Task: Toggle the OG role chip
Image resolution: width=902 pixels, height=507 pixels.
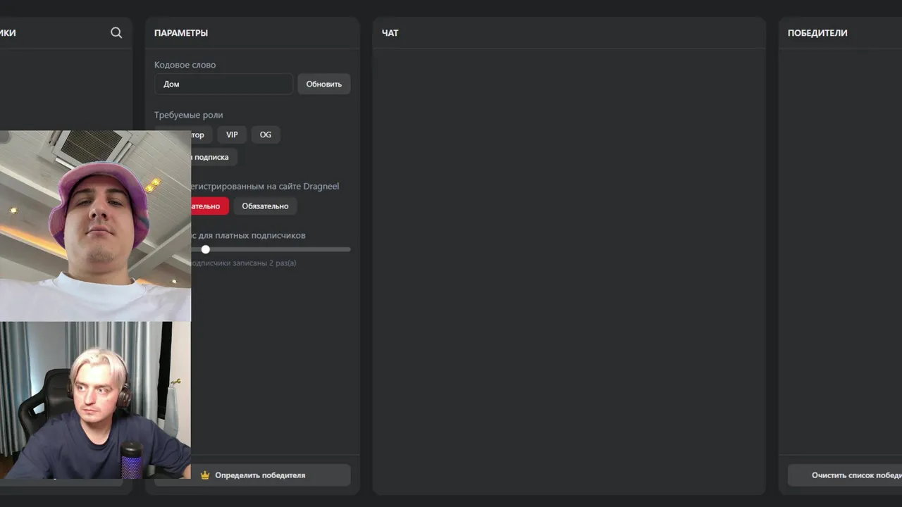Action: click(x=266, y=134)
